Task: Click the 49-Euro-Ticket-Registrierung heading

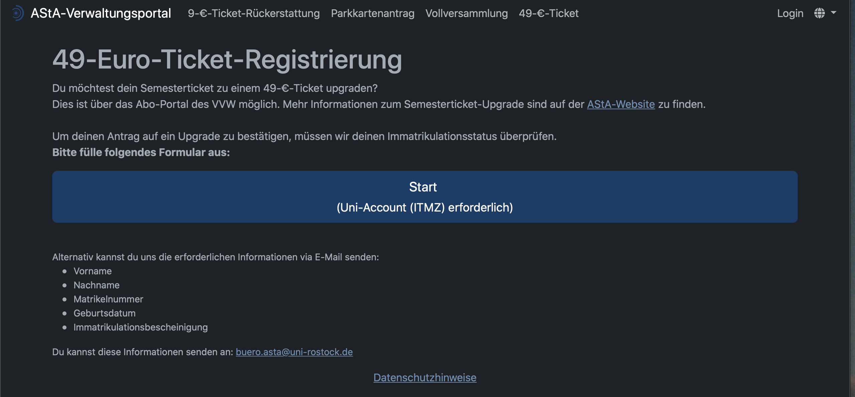Action: (227, 59)
